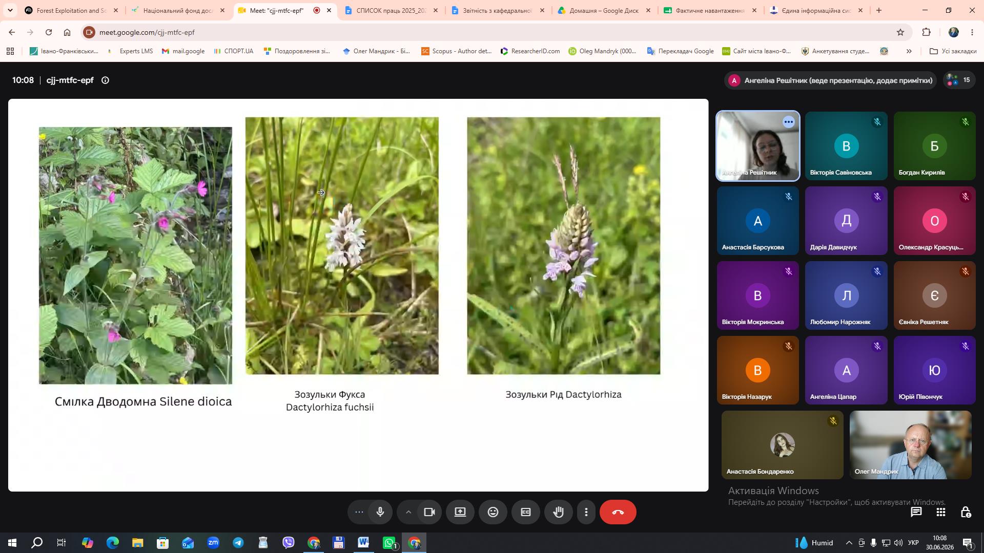Raise hand in the meeting
This screenshot has height=553, width=984.
click(x=558, y=512)
